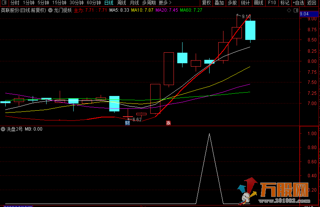Image resolution: width=320 pixels, height=207 pixels.
Task: Toggle the side panel icon at chart top-right
Action: pos(296,10)
